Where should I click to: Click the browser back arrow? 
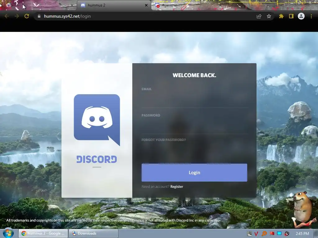[7, 16]
